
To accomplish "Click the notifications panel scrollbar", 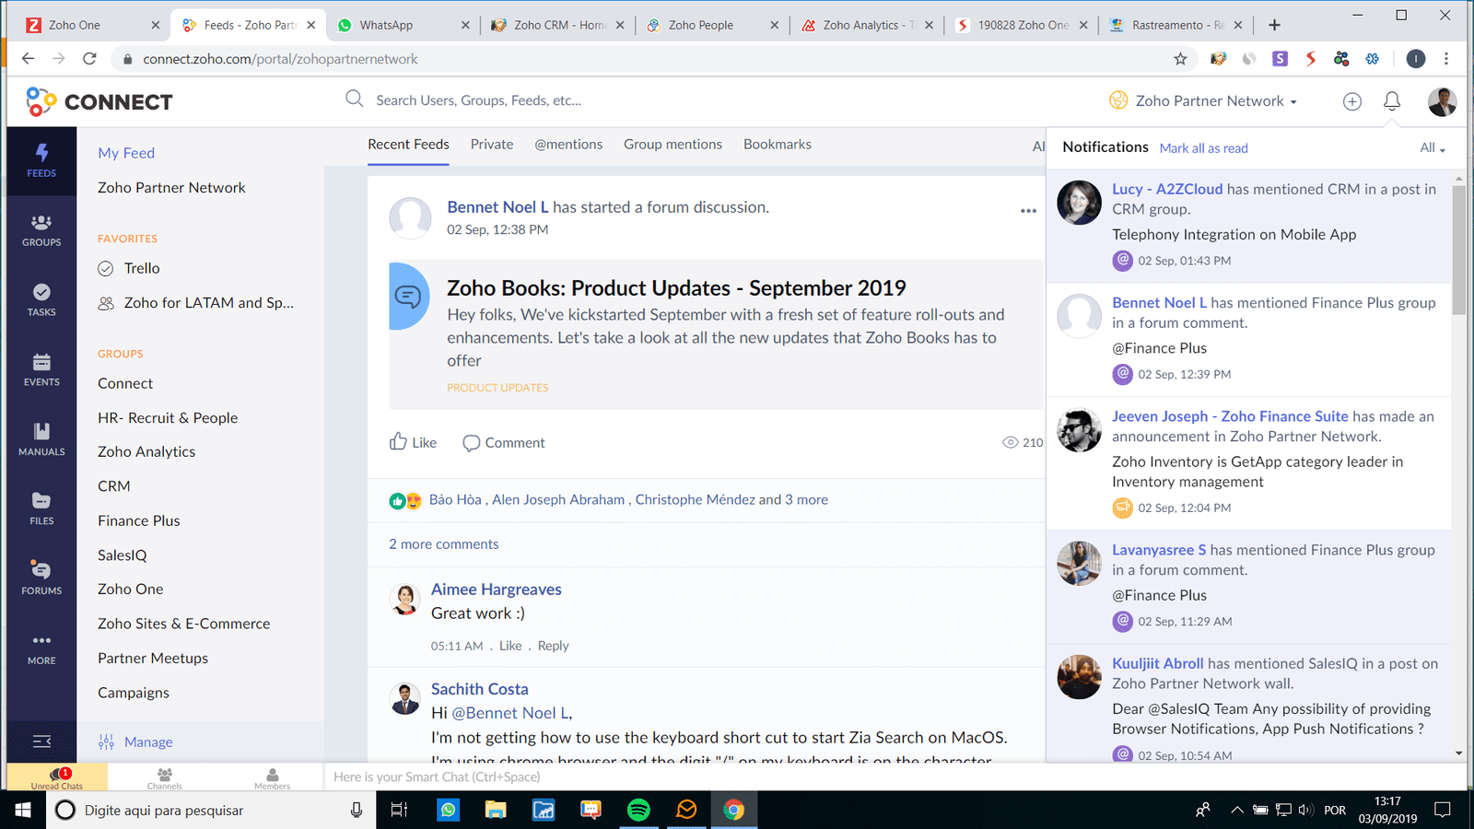I will coord(1458,249).
